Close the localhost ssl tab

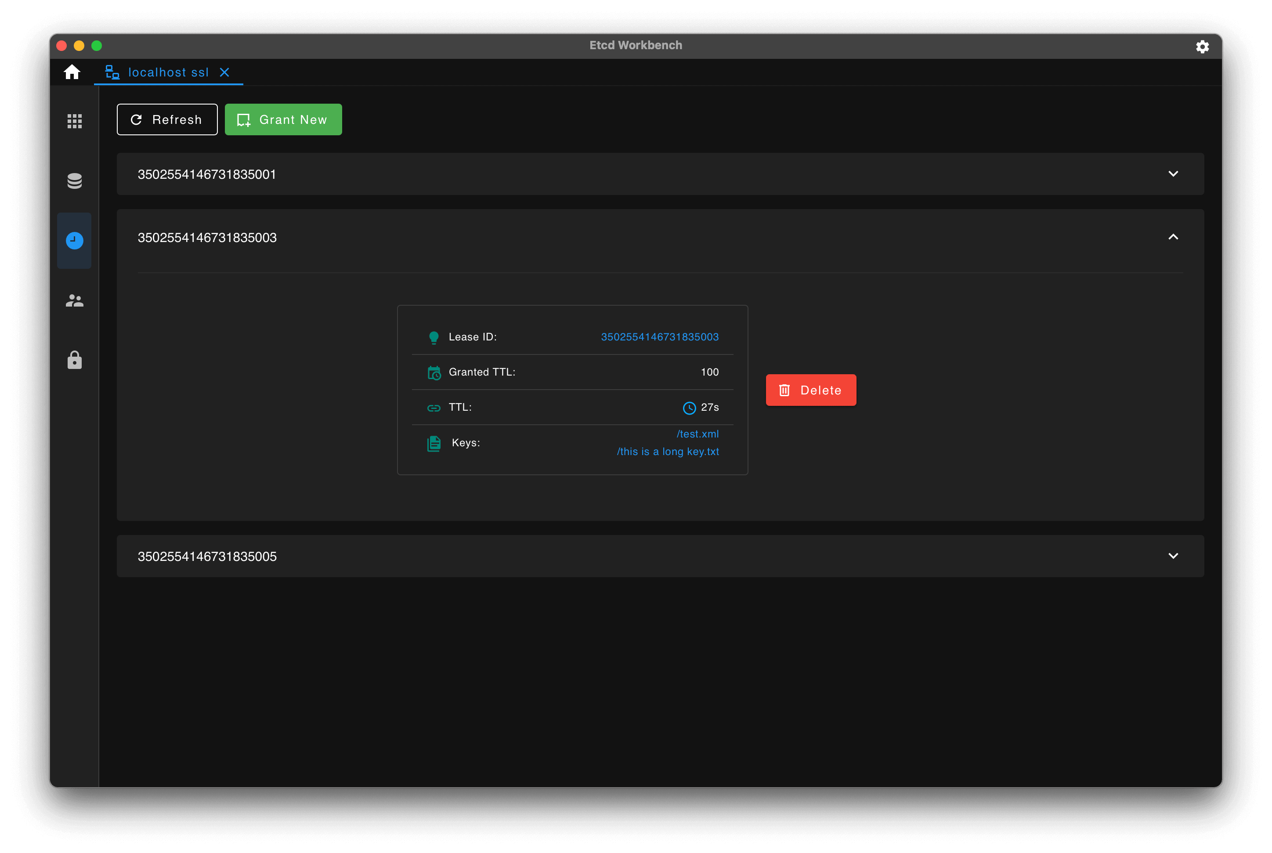[x=224, y=72]
